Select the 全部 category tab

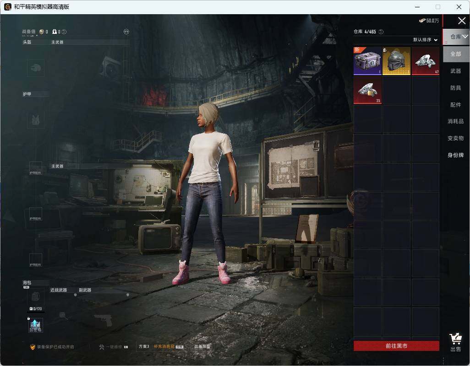tap(456, 54)
